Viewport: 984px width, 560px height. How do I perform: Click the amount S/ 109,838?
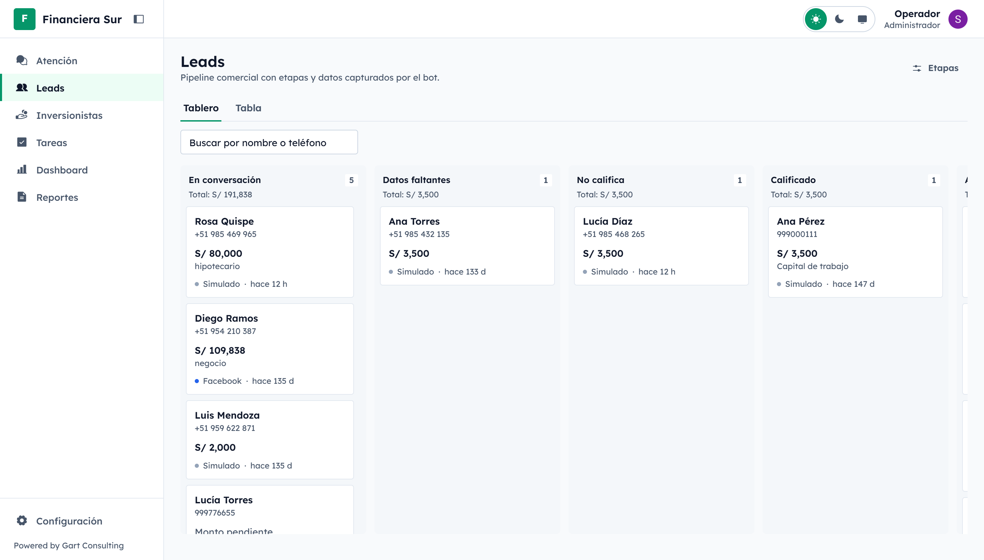[220, 350]
